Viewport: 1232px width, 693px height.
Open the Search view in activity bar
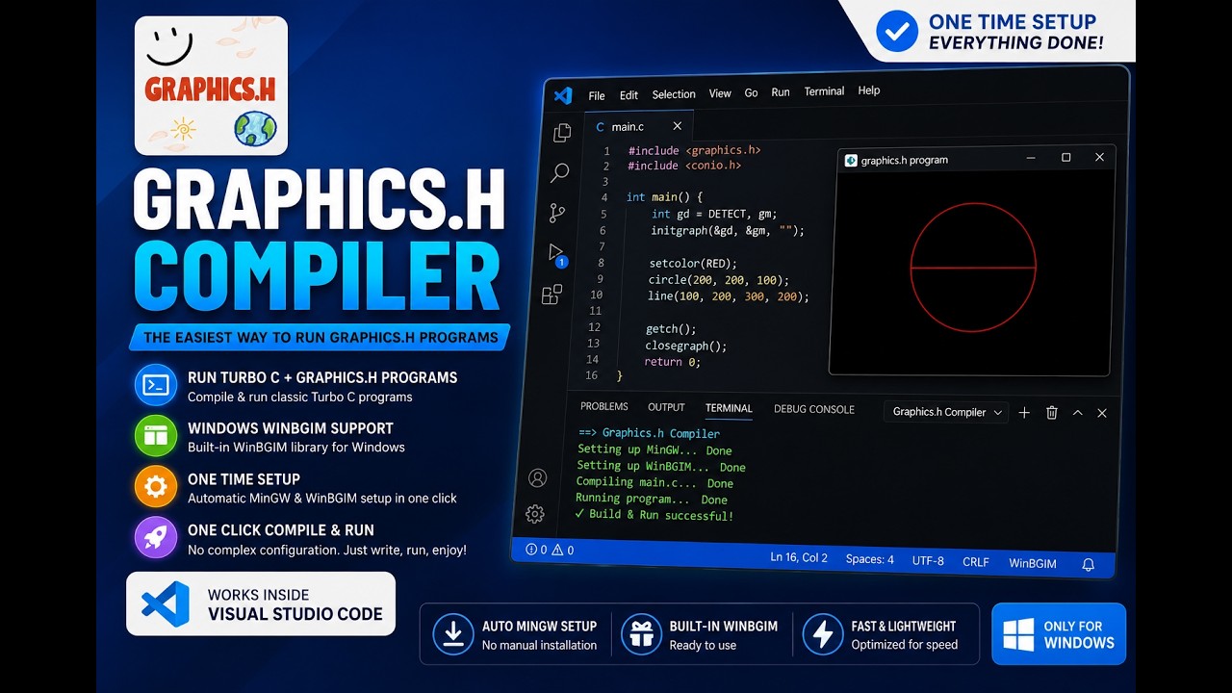559,173
